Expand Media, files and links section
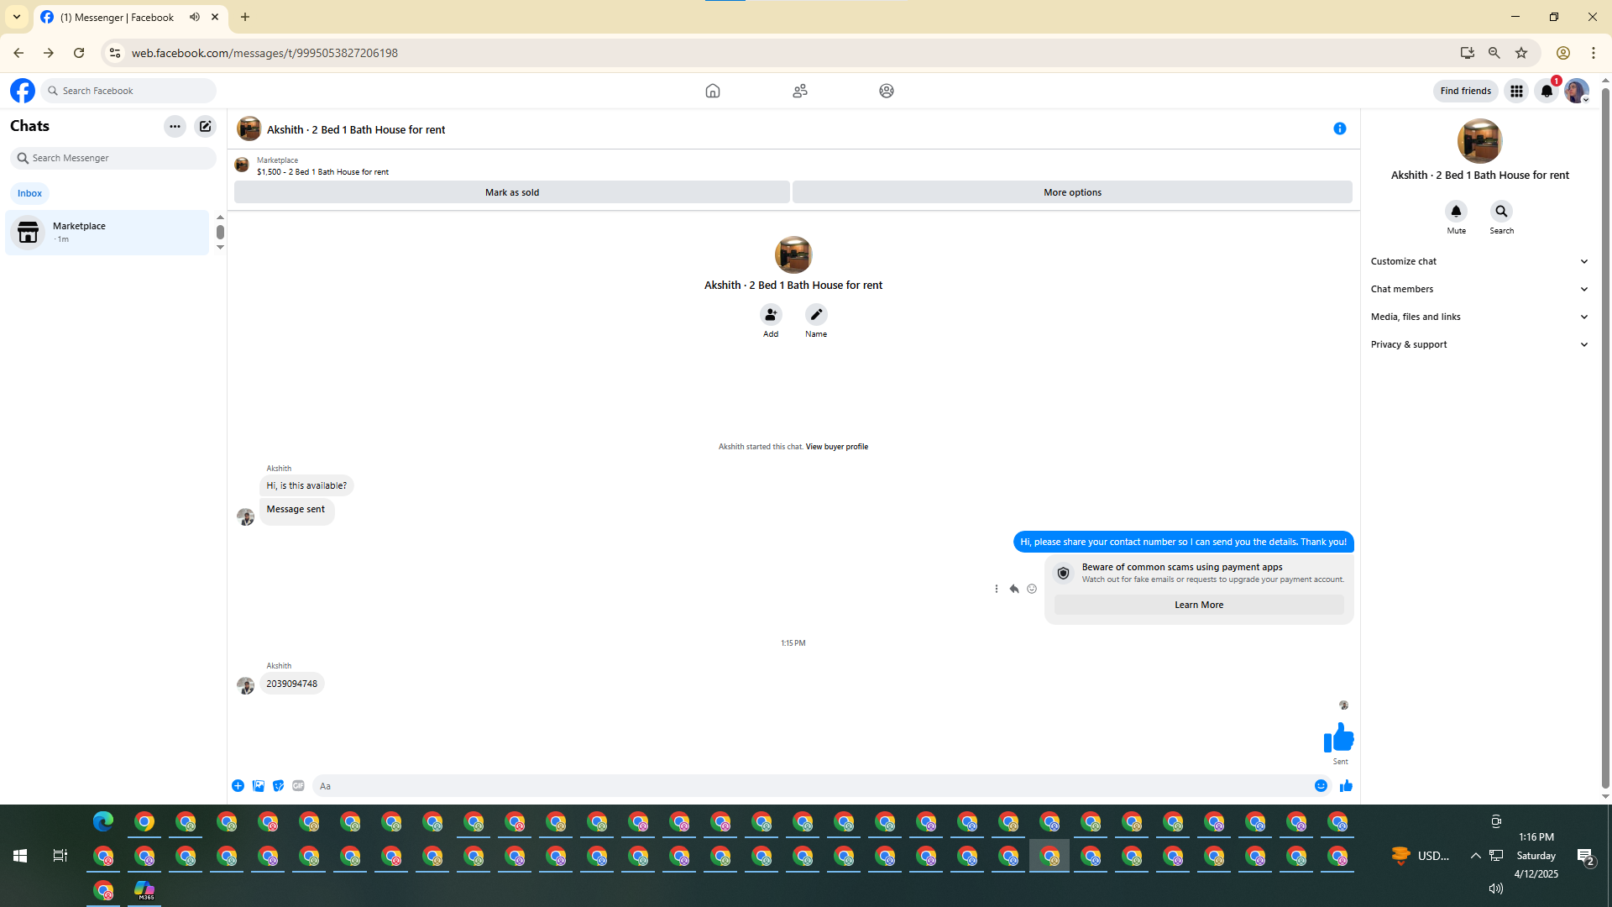 click(1480, 317)
